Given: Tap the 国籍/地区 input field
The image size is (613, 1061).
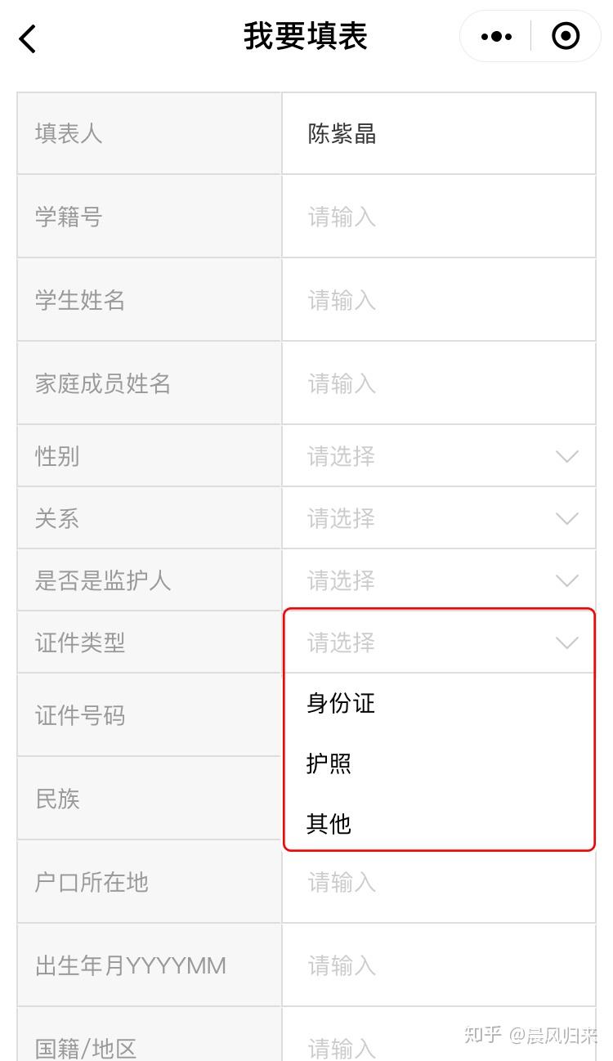Looking at the screenshot, I should pyautogui.click(x=438, y=1045).
